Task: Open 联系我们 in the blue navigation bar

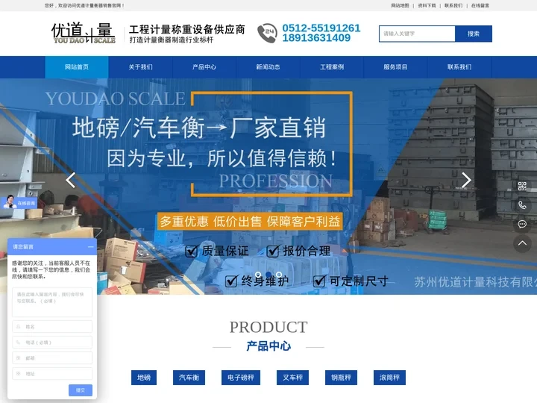Action: click(459, 67)
